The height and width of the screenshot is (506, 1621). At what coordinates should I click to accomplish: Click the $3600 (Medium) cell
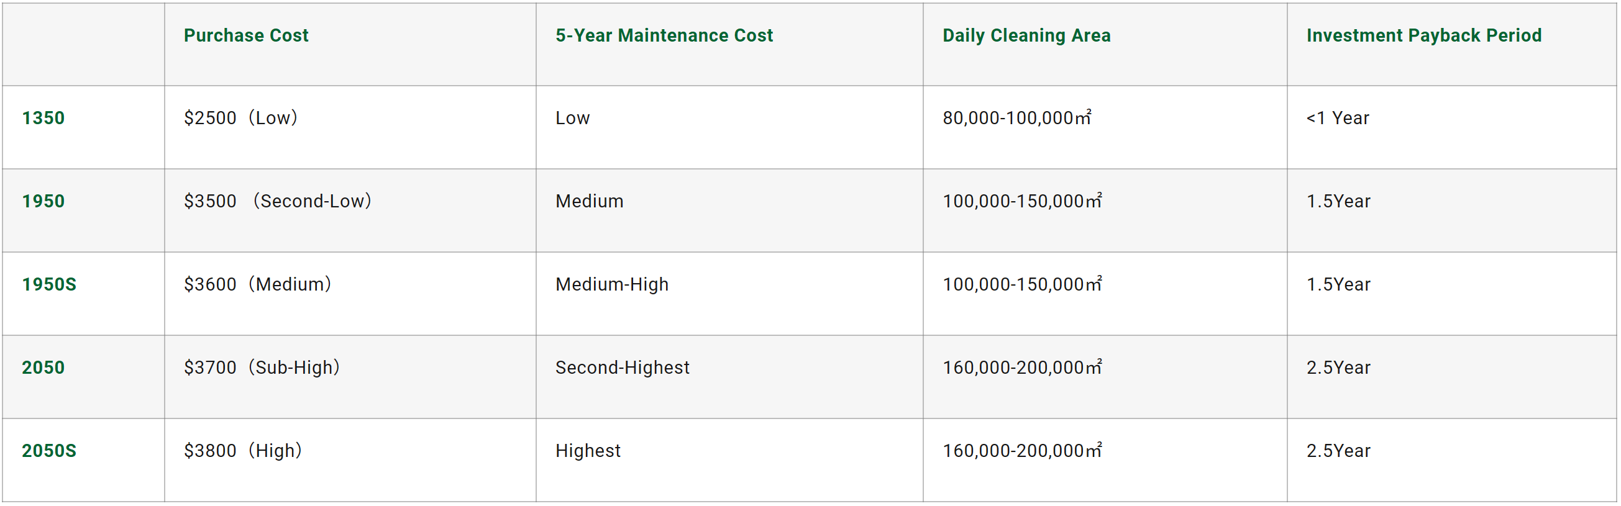tap(258, 285)
